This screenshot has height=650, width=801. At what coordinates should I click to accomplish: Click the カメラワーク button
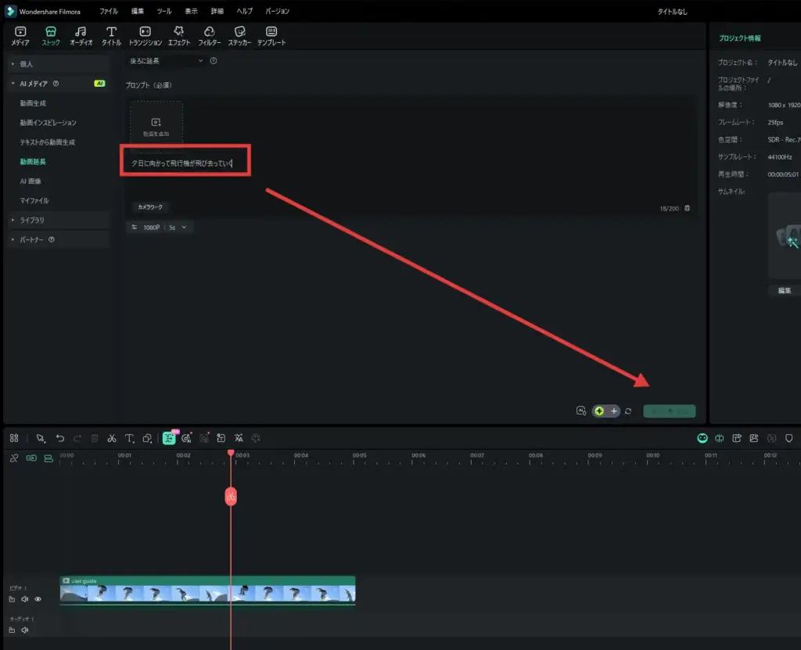(x=150, y=207)
